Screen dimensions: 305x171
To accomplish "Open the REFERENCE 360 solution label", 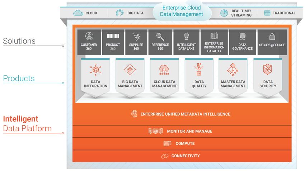I will tap(160, 47).
